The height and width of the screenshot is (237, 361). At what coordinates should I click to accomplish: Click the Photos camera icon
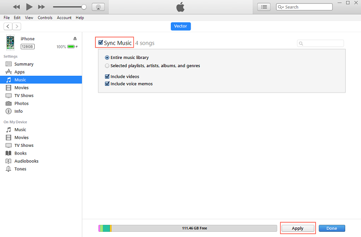[9, 104]
